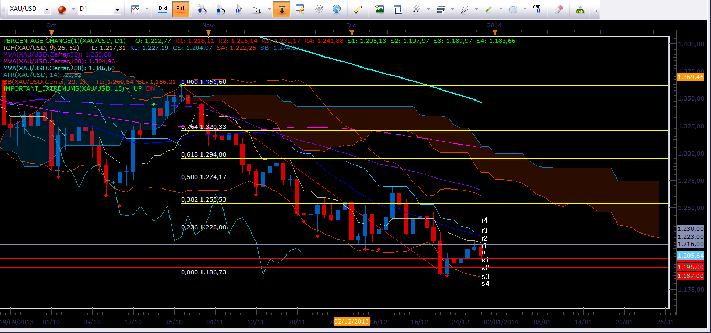Select the Fibonacci lines tool
The width and height of the screenshot is (711, 333).
tap(440, 9)
